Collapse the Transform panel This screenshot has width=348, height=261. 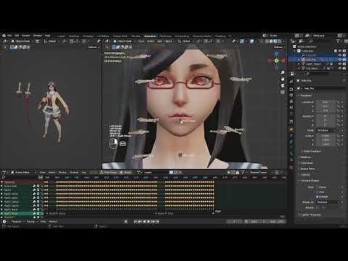coord(306,96)
